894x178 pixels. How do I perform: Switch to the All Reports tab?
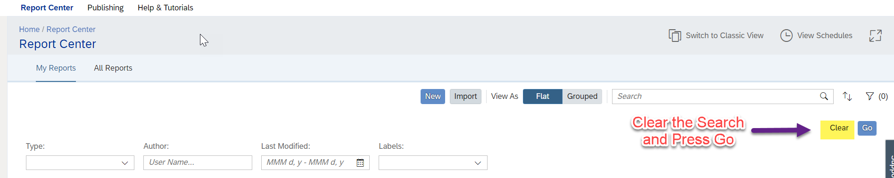113,68
